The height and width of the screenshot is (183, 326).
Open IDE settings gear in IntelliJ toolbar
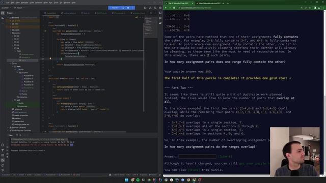(160, 8)
